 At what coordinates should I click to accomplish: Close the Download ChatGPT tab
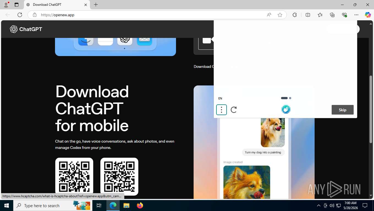coord(86,5)
